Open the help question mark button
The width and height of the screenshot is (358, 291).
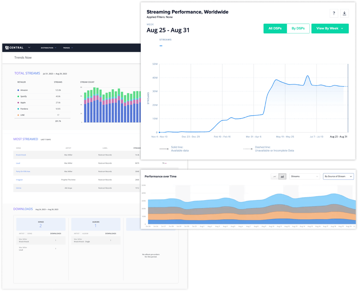(x=334, y=13)
